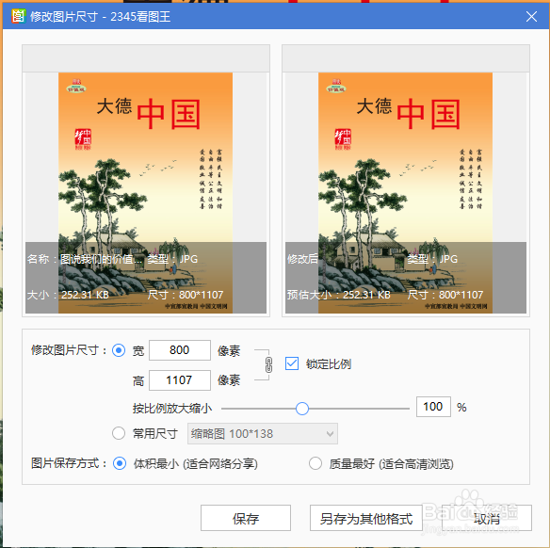Click the 名称：图说我们的价值... text
The image size is (550, 548).
click(85, 259)
